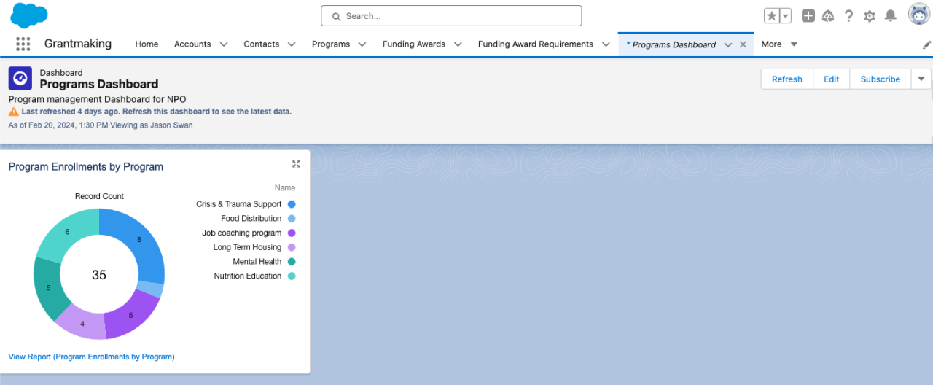The image size is (933, 385).
Task: Open the user profile avatar
Action: 918,14
